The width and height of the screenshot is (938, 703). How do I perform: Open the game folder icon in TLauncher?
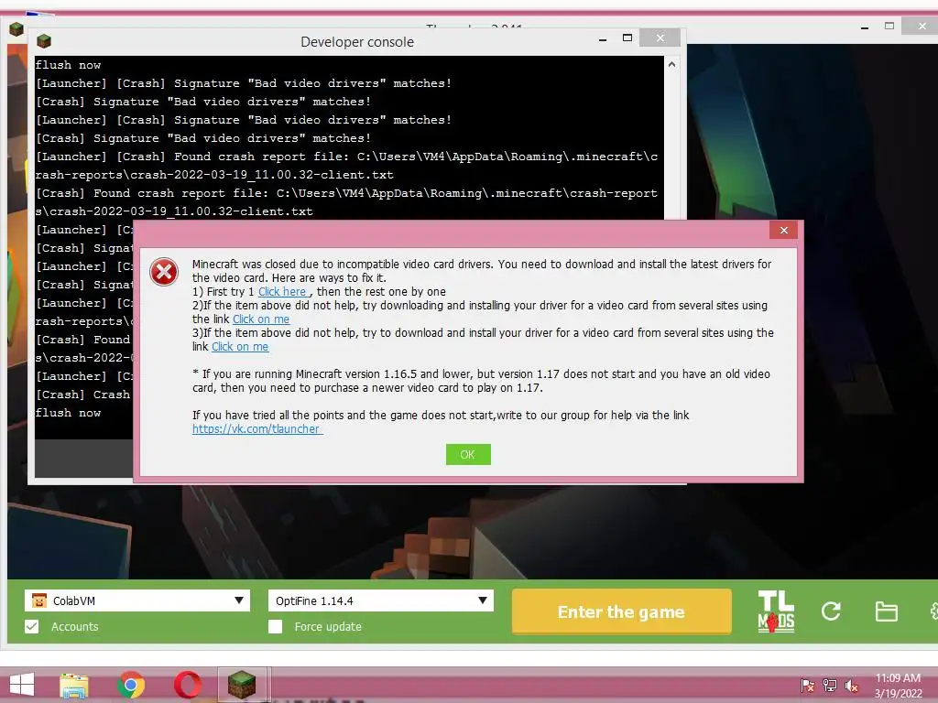coord(886,611)
